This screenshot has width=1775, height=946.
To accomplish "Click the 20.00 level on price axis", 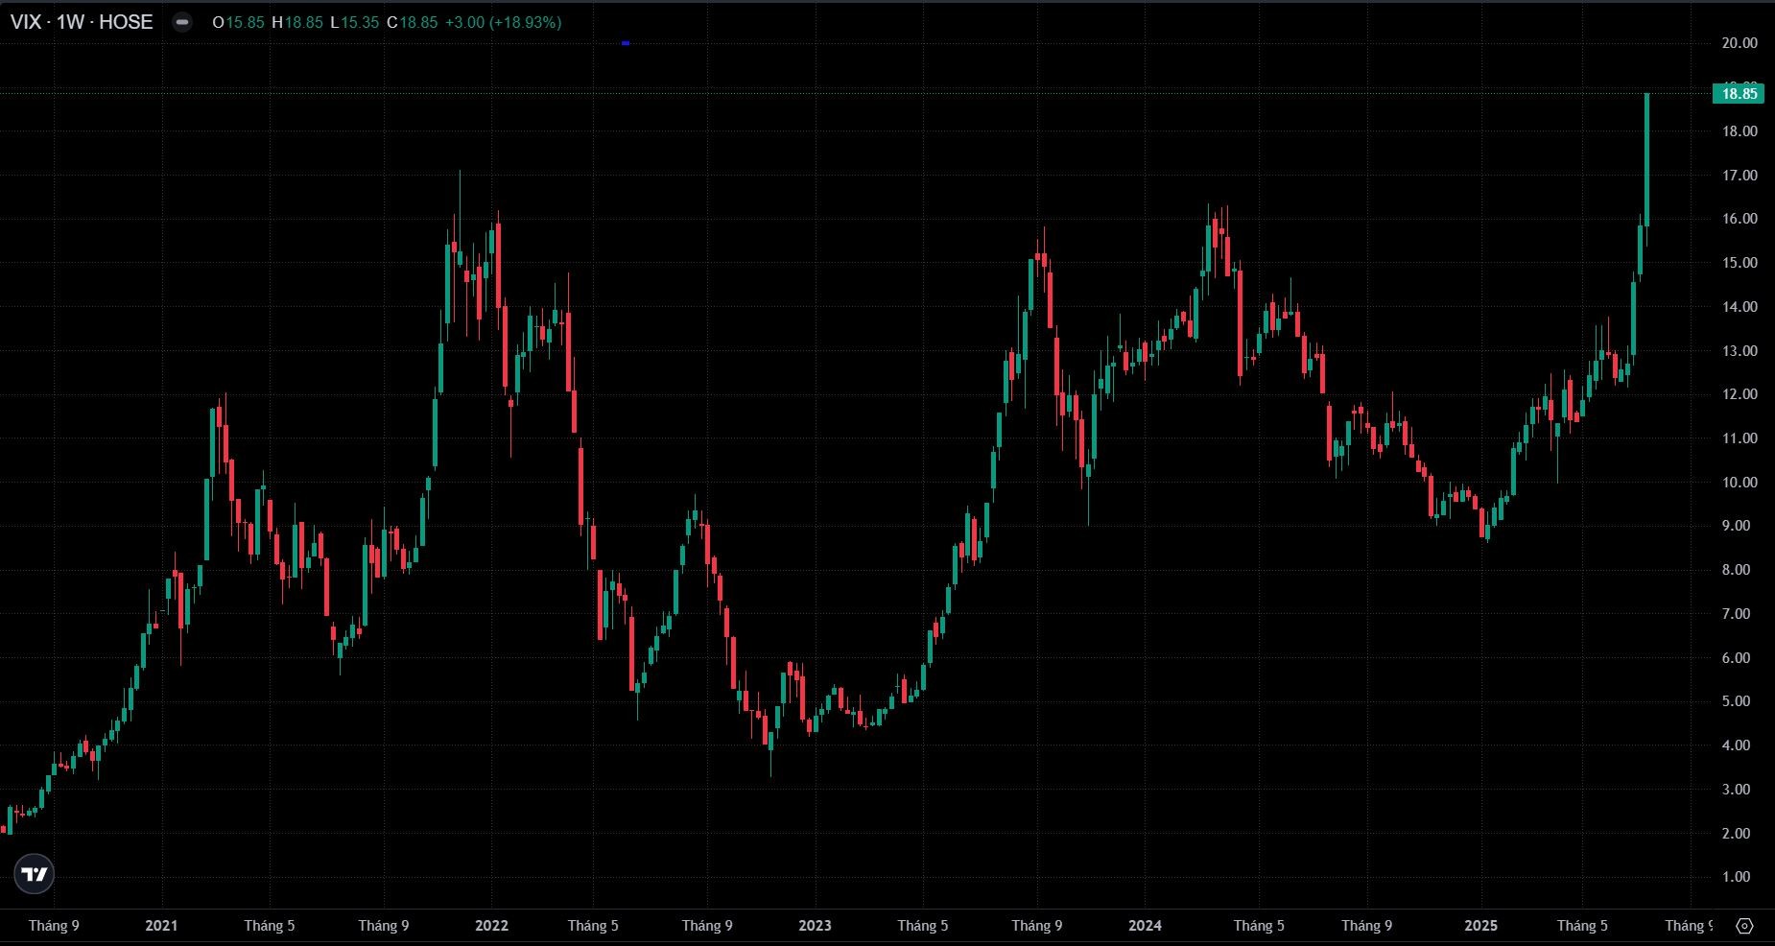I will pos(1739,43).
